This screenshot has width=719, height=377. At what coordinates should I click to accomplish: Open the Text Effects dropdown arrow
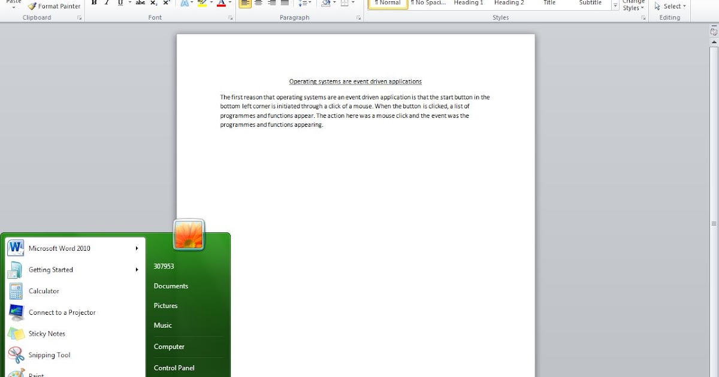click(192, 3)
